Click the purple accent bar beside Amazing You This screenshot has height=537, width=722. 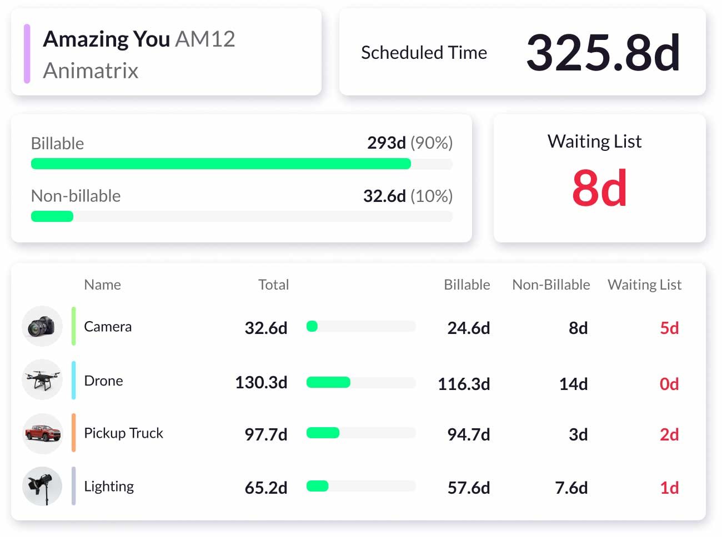(x=27, y=52)
